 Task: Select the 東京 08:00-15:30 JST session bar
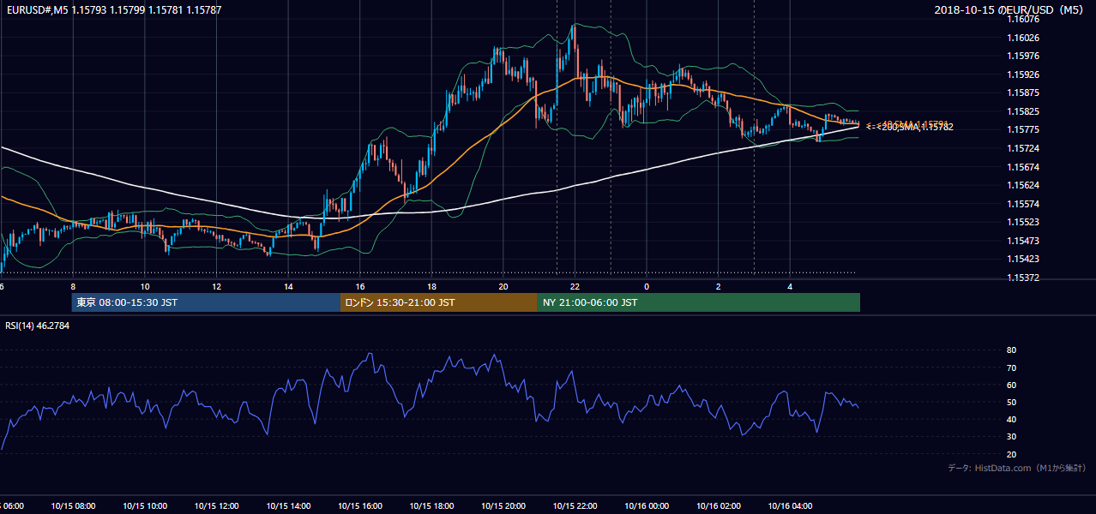point(206,302)
